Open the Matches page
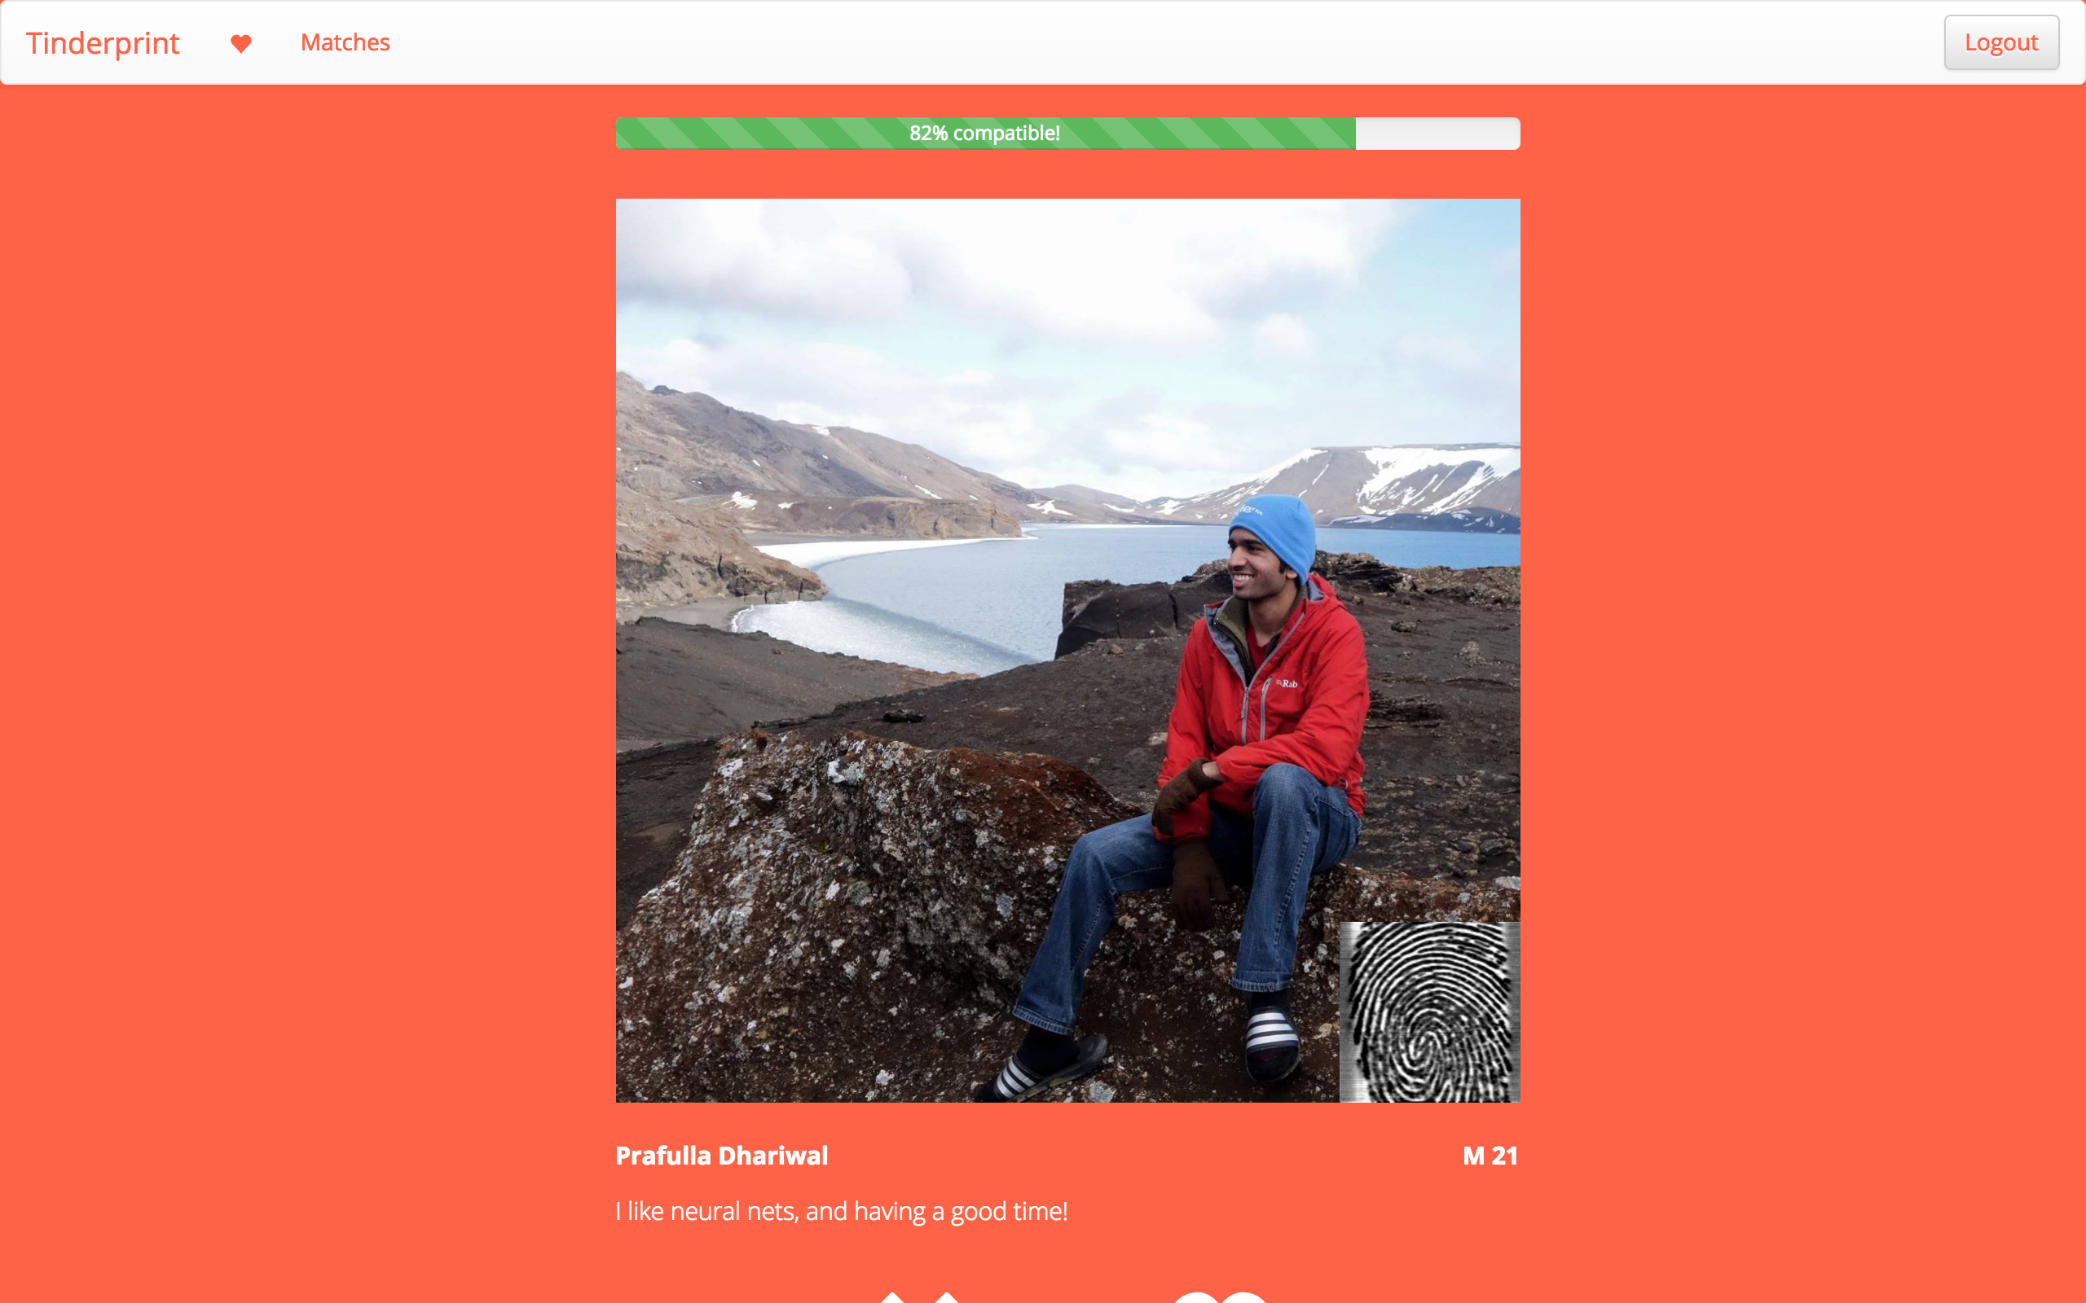 [x=345, y=42]
